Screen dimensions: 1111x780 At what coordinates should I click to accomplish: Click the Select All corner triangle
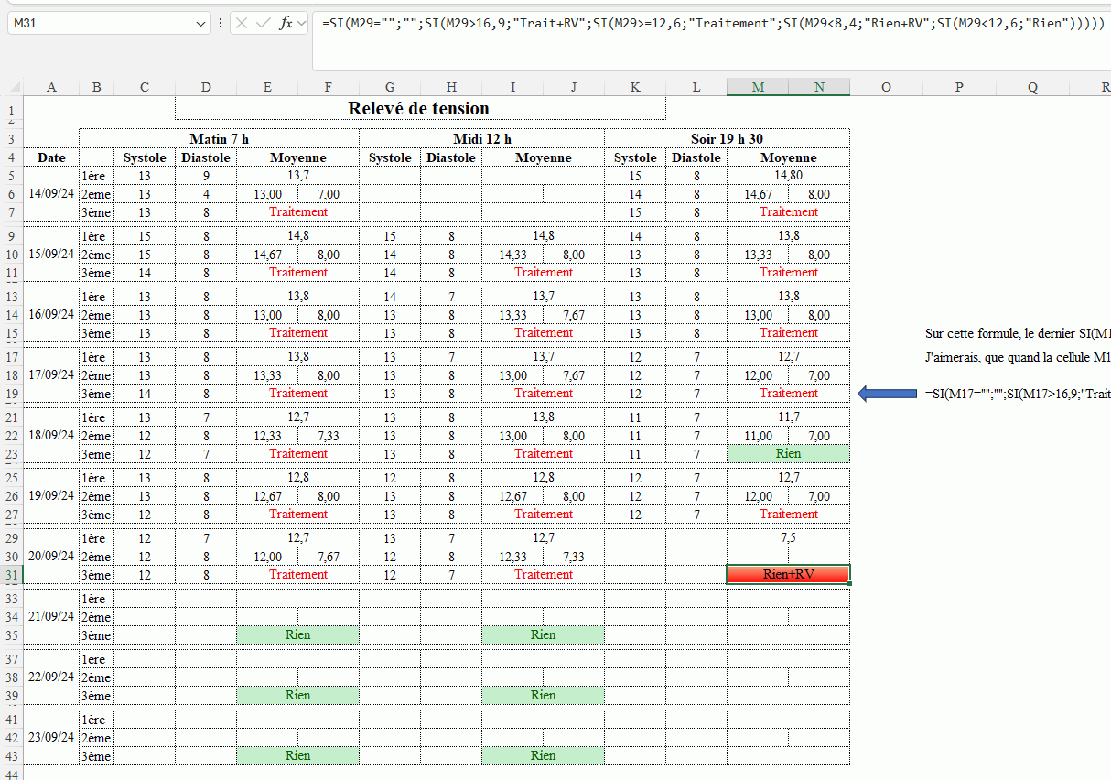[x=15, y=87]
